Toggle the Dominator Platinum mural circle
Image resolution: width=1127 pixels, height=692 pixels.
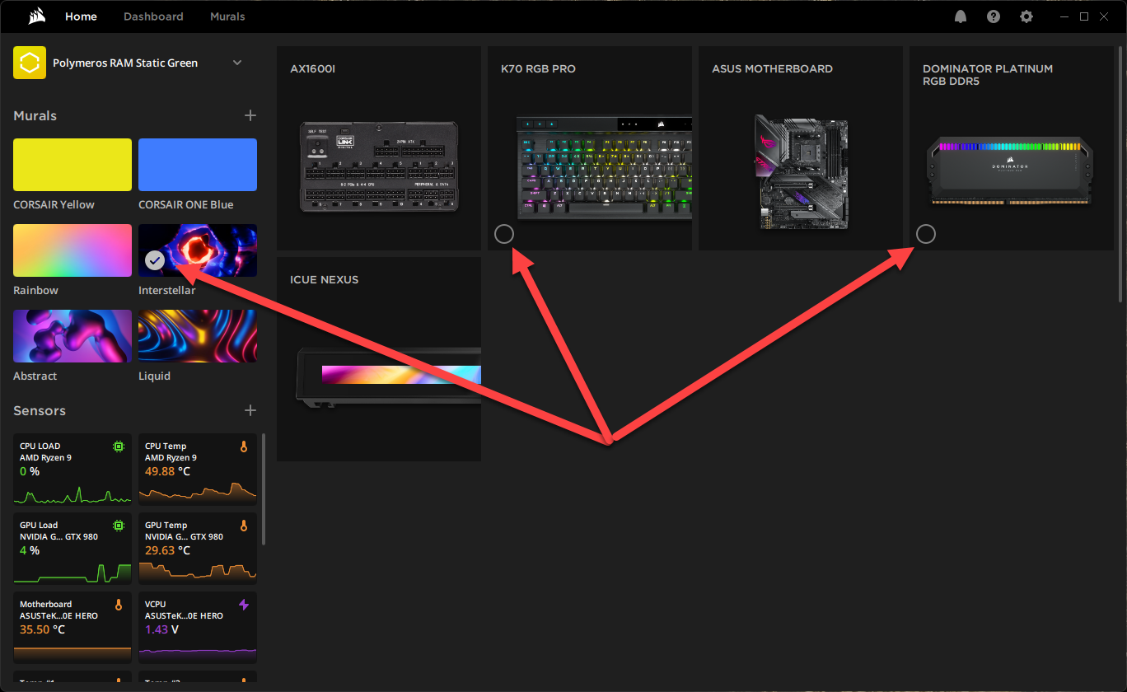pyautogui.click(x=926, y=234)
